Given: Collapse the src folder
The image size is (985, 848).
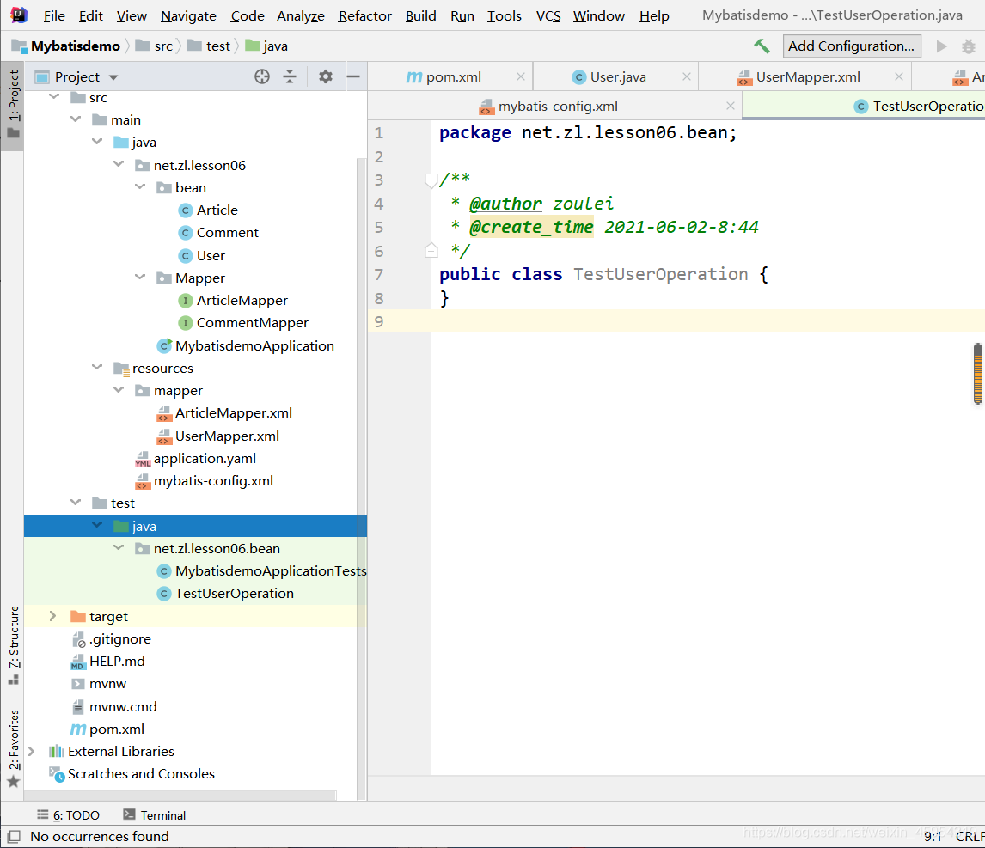Looking at the screenshot, I should [54, 97].
